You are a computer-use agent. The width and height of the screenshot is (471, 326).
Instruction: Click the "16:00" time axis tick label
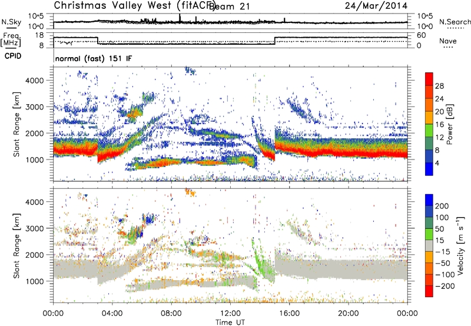tap(289, 314)
